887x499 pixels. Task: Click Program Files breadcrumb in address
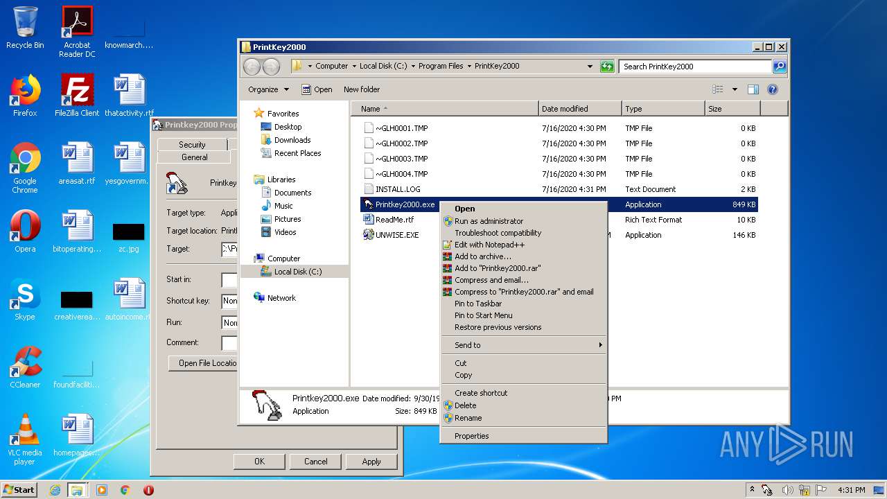(441, 67)
